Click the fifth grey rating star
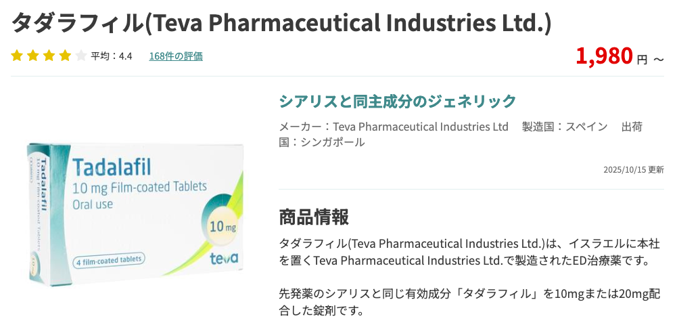The width and height of the screenshot is (677, 325). pos(81,56)
